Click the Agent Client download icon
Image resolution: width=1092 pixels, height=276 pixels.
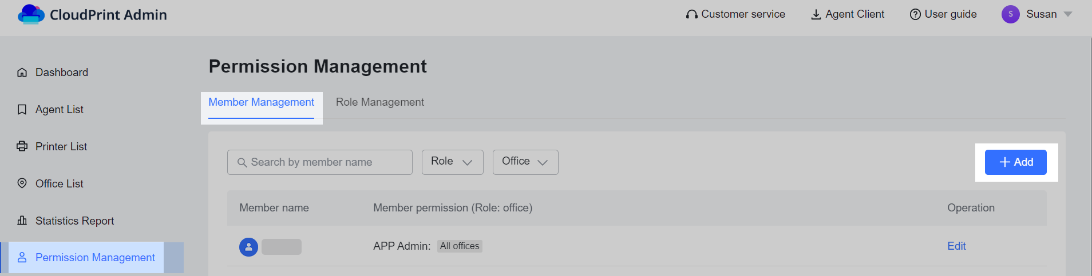tap(816, 14)
